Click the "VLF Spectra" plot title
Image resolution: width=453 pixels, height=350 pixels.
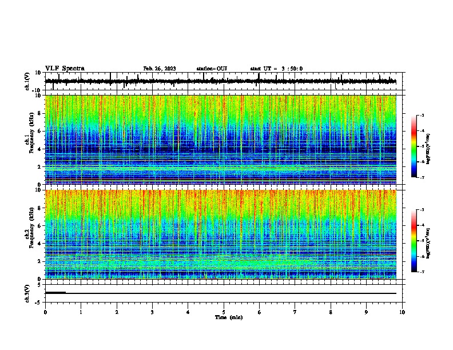click(x=65, y=69)
